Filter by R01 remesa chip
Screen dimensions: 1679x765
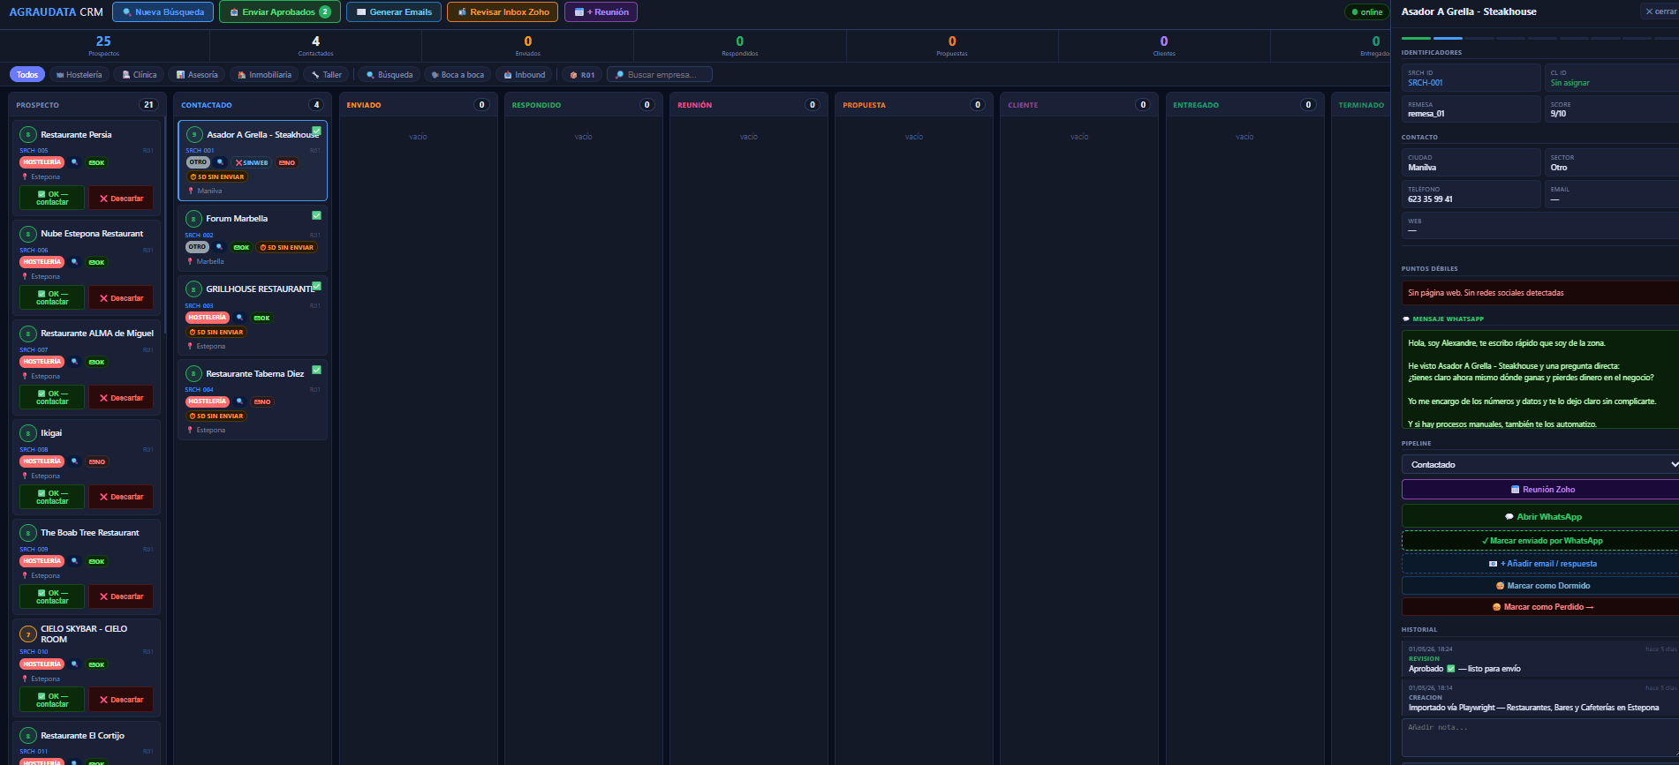coord(582,75)
